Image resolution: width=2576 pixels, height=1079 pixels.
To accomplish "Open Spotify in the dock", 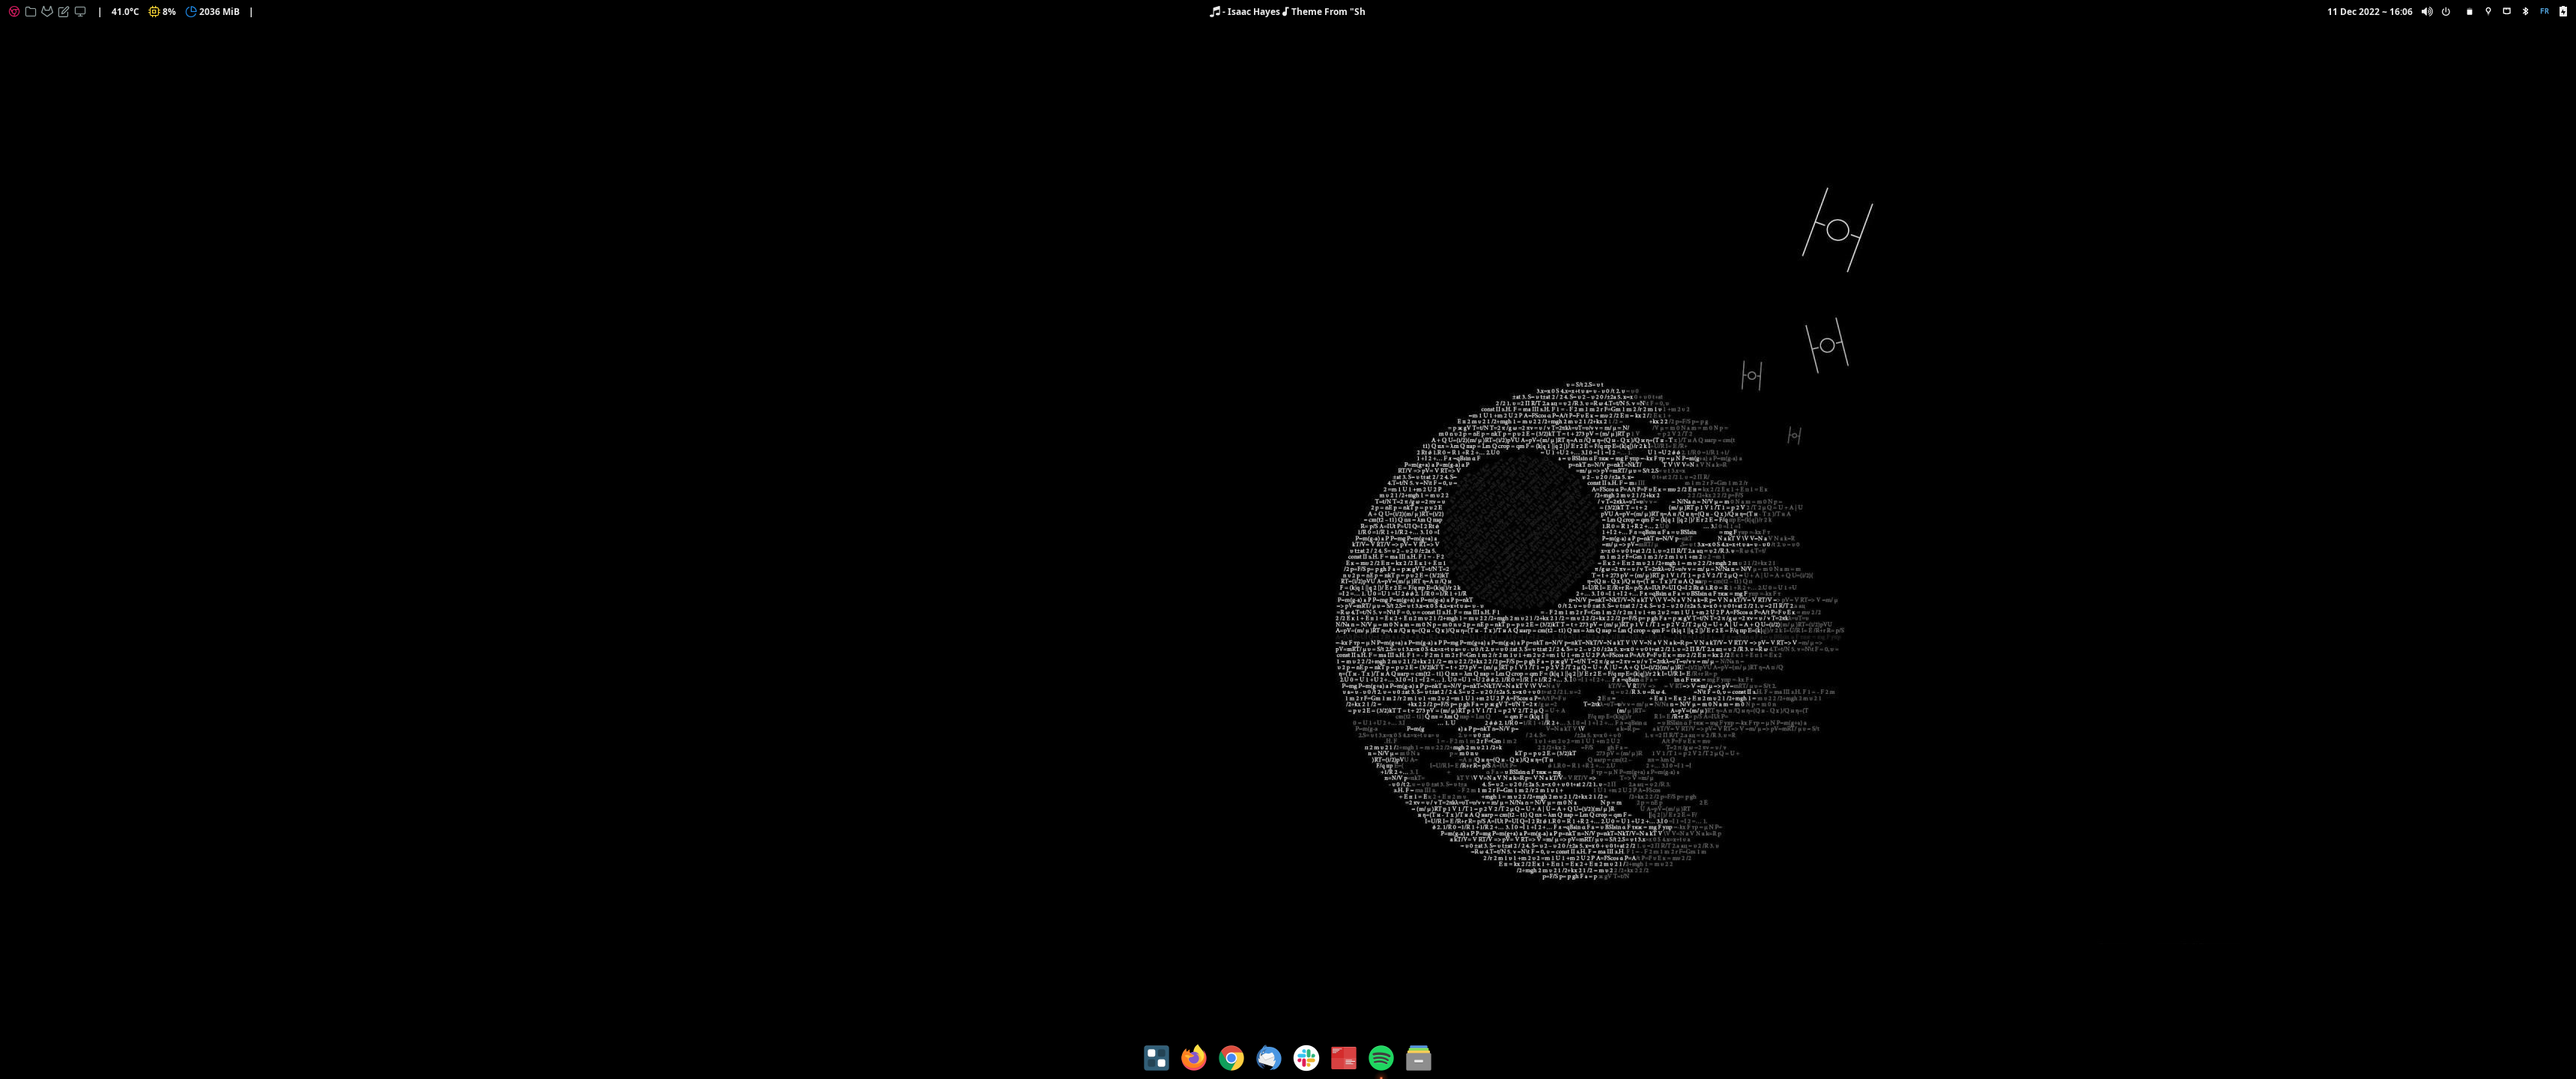I will (1381, 1058).
